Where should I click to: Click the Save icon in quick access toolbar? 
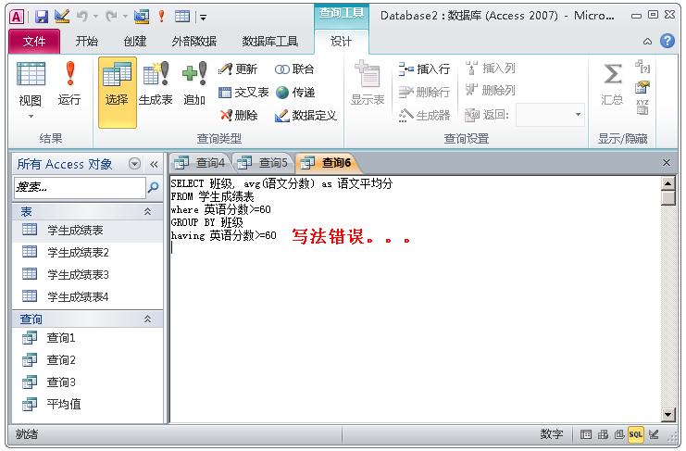tap(42, 17)
